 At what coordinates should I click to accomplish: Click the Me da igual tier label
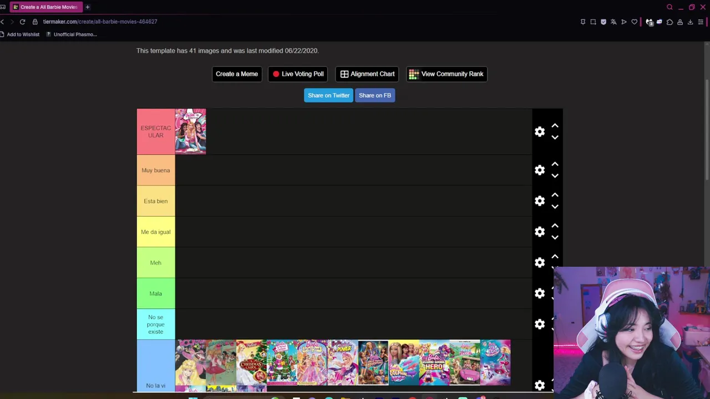click(x=156, y=232)
